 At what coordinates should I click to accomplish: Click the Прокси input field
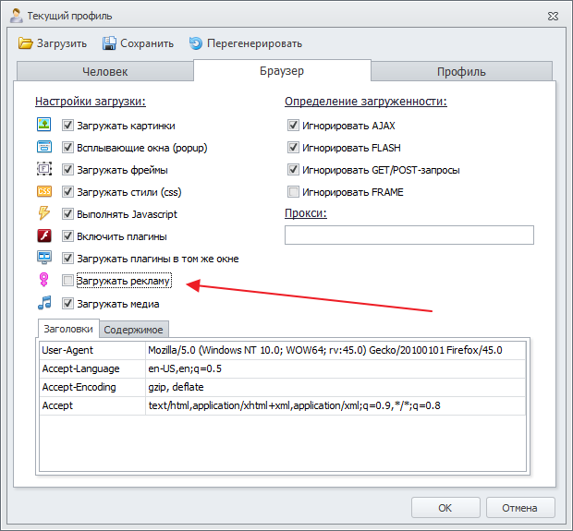[x=408, y=235]
